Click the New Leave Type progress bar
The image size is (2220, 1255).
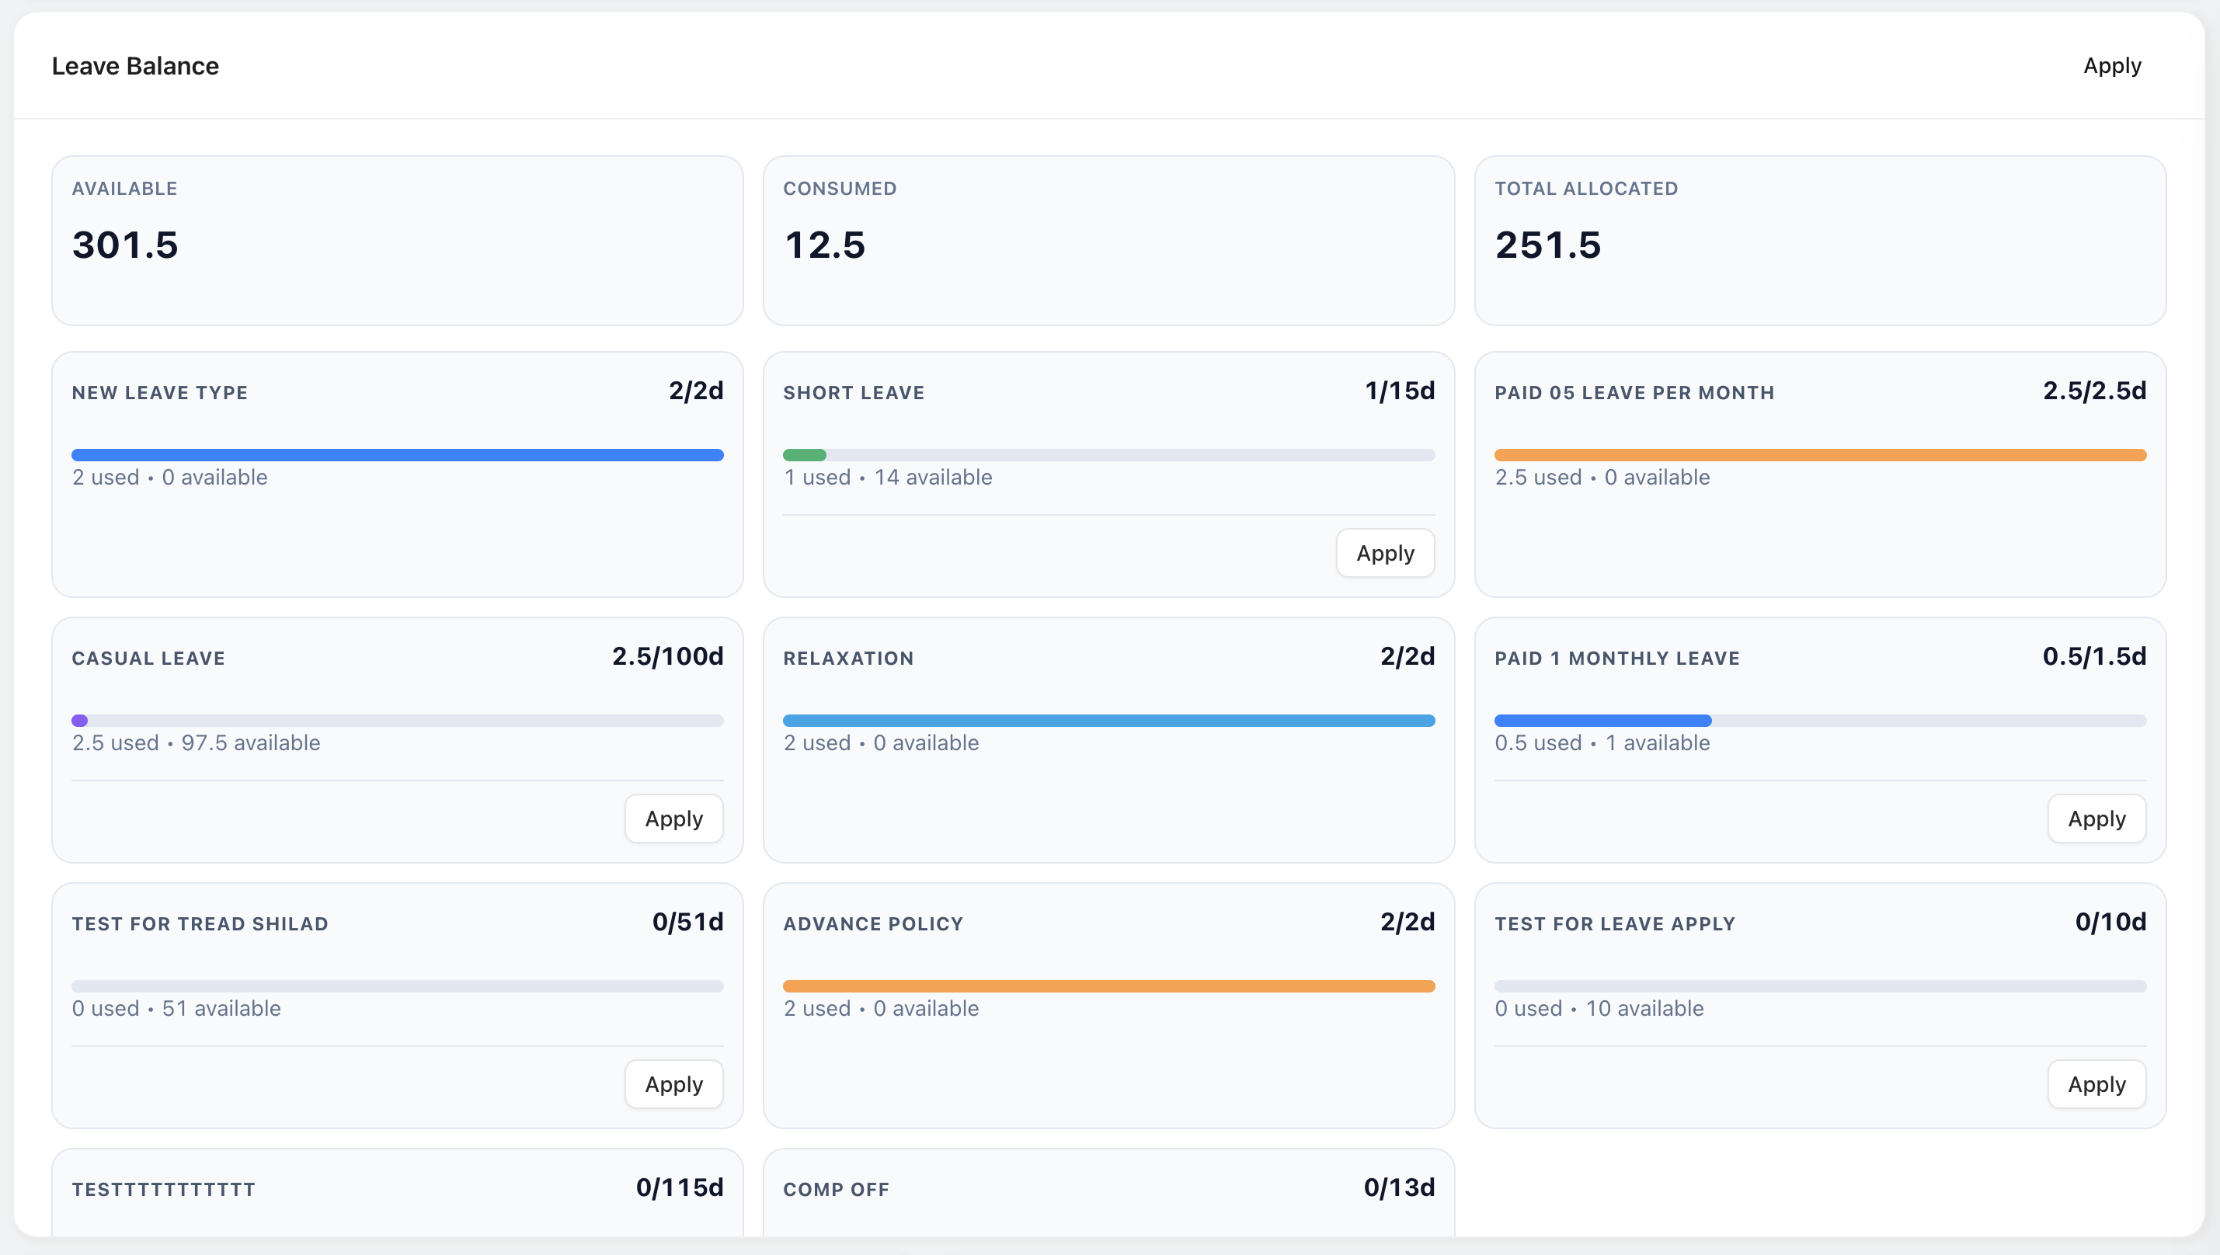(398, 454)
